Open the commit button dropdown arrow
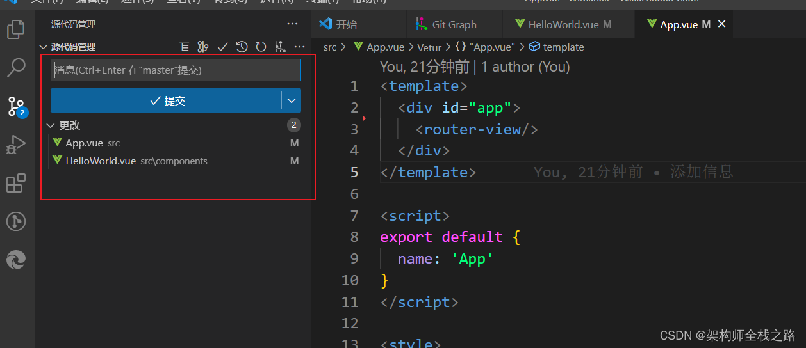Screen dimensions: 806x348 292,100
